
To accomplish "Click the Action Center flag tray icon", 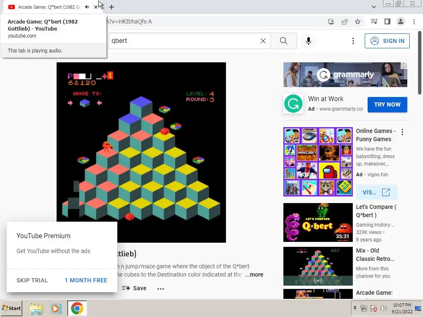I will [373, 308].
